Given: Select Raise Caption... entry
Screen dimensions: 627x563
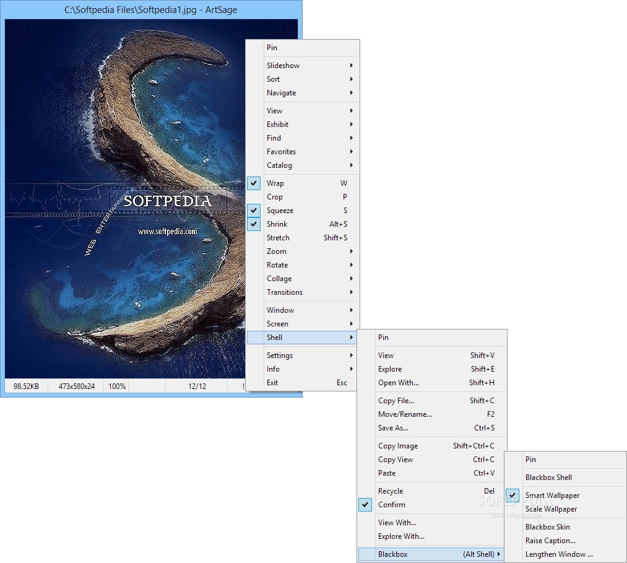Looking at the screenshot, I should coord(565,541).
